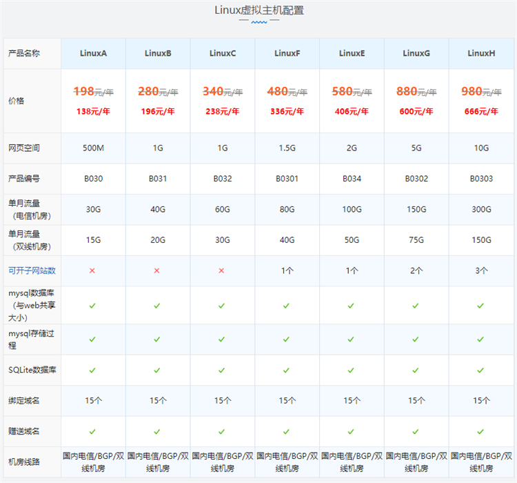Select the LinuxA column header

click(x=93, y=53)
